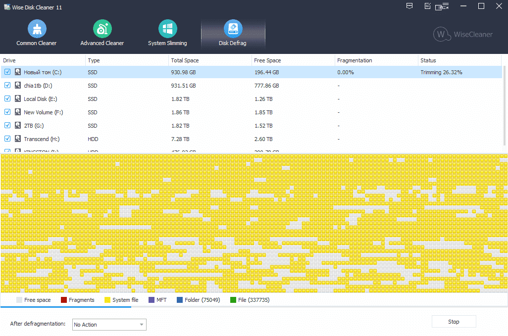The height and width of the screenshot is (336, 508).
Task: Select the '1.26 TB' free space value
Action: [263, 99]
